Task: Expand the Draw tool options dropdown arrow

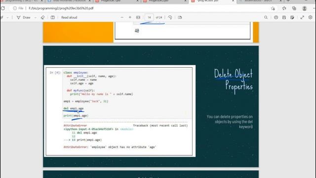Action: pos(36,18)
